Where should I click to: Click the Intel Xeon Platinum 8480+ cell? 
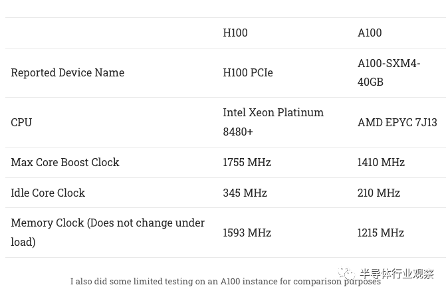tap(273, 122)
